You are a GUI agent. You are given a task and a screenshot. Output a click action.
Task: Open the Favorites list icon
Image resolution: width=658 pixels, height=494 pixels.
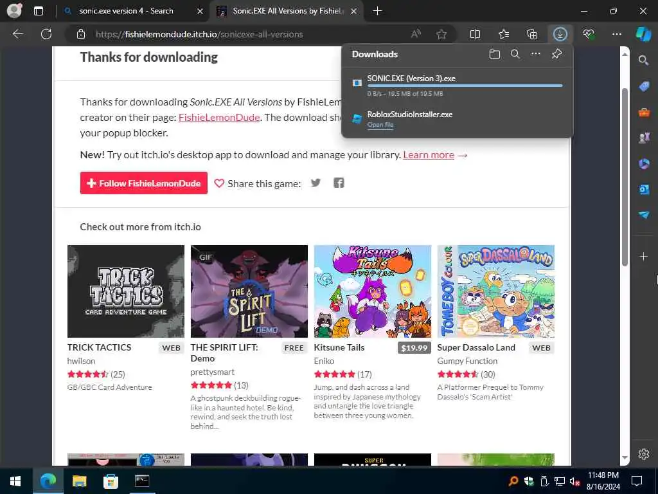[504, 34]
